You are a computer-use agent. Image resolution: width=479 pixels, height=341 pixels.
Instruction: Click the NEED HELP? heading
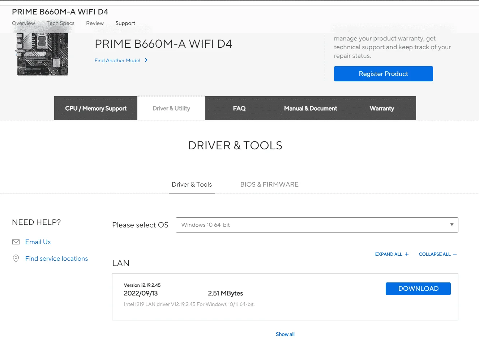click(37, 222)
